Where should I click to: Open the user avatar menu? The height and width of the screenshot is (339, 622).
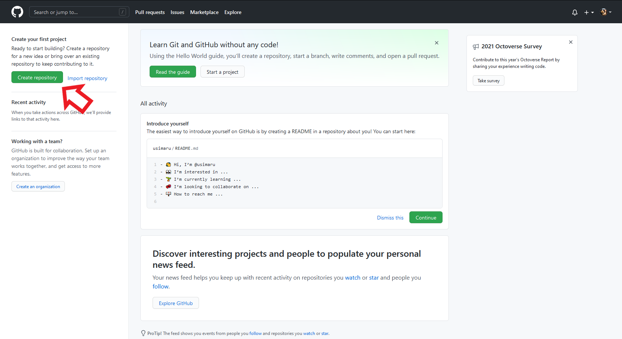coord(606,12)
